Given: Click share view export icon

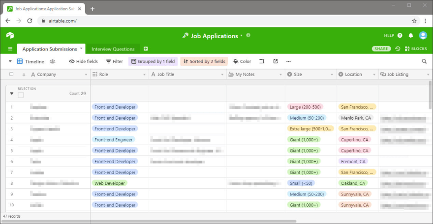Looking at the screenshot, I should tap(276, 61).
